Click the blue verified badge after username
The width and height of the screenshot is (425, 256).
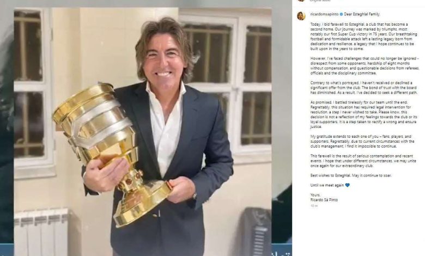point(342,14)
